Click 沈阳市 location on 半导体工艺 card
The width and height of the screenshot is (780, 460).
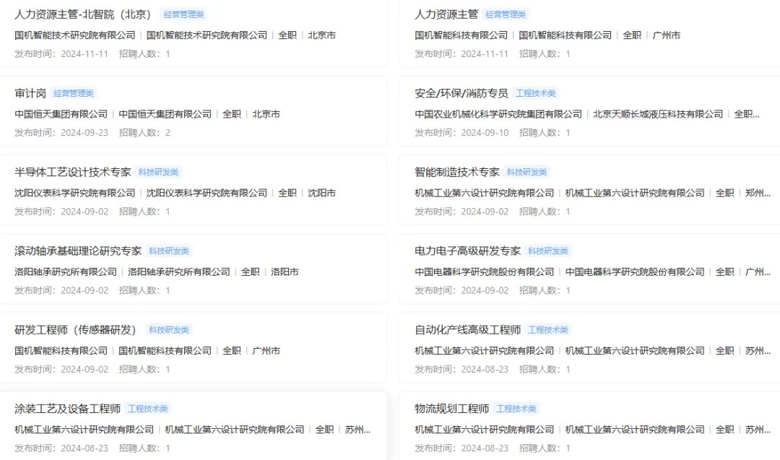(x=322, y=193)
